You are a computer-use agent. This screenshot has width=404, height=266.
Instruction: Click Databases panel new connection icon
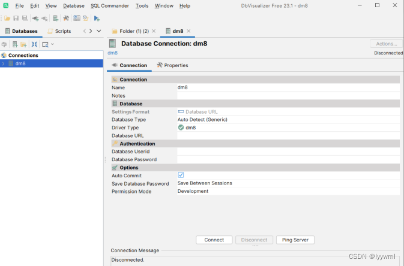click(15, 44)
